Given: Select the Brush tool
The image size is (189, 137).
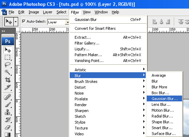Looking at the screenshot, I should 8,104.
